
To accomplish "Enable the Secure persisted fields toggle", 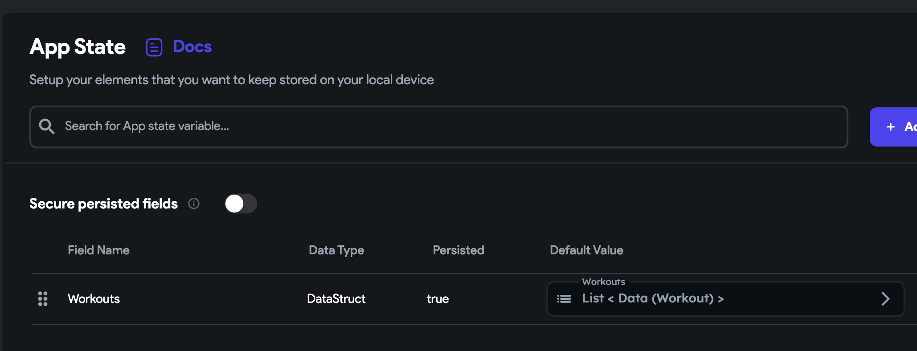I will coord(241,204).
